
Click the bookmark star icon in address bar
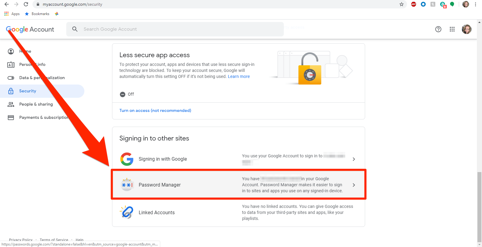[x=402, y=4]
